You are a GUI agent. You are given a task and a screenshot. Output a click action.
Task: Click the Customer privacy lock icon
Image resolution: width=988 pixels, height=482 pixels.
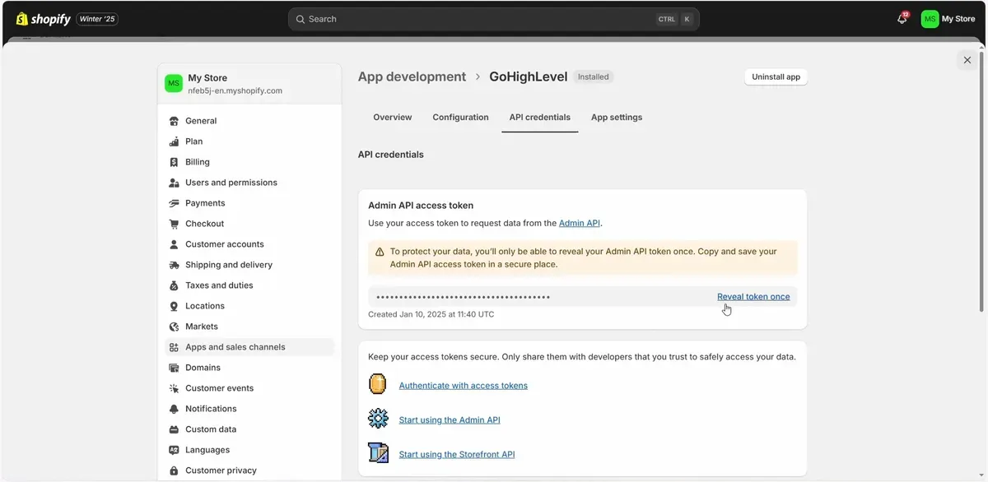[174, 470]
